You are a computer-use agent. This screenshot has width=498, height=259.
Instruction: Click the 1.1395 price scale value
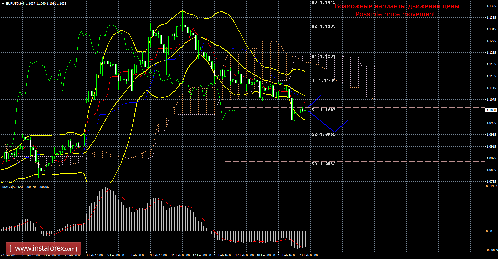[x=490, y=6]
